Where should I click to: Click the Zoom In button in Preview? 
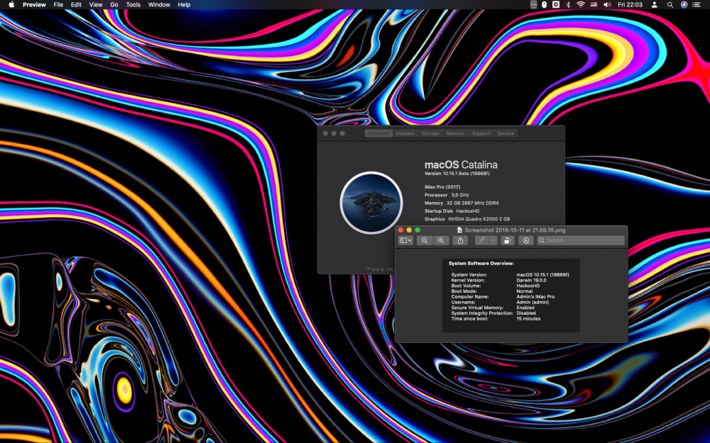click(441, 240)
